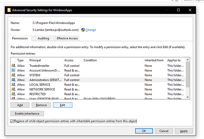Open the Effective Access tab

pos(67,38)
